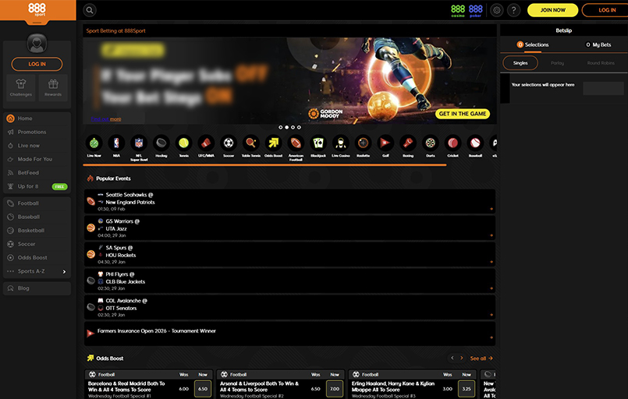Go to 888 poker logo
628x399 pixels.
coord(475,10)
